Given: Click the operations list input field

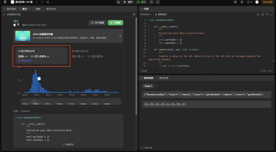Looking at the screenshot, I should click(x=206, y=95).
